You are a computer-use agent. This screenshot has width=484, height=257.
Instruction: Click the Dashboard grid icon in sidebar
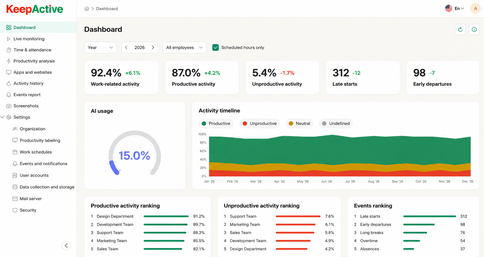[x=9, y=28]
